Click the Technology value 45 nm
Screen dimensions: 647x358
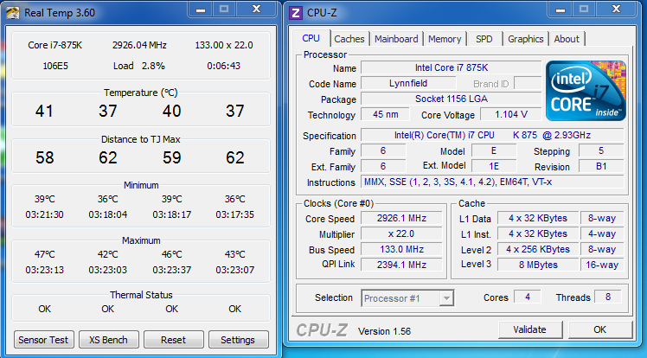(x=386, y=115)
